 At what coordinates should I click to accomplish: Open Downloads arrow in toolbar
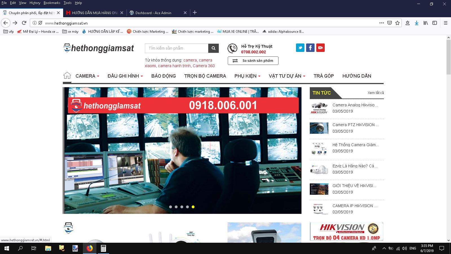coord(417,23)
